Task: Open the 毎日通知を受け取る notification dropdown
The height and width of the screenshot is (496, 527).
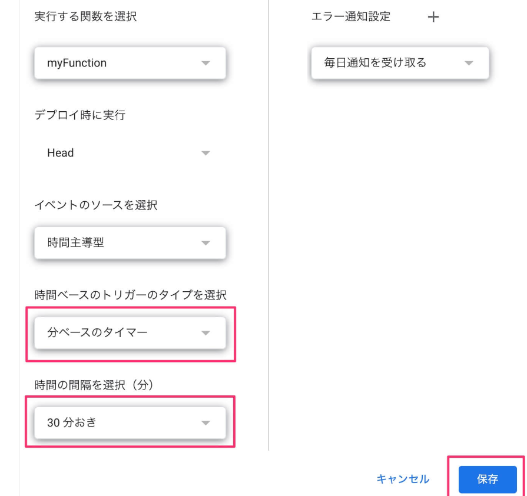Action: coord(400,63)
